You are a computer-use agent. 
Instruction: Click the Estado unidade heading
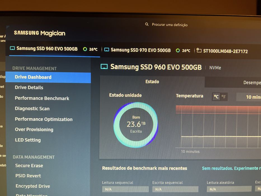125,95
